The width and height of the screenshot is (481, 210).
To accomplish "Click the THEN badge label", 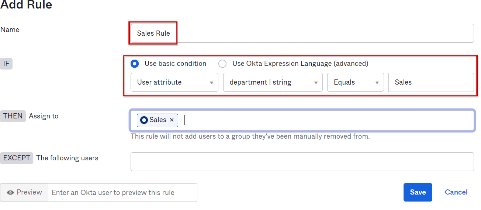I will (13, 116).
